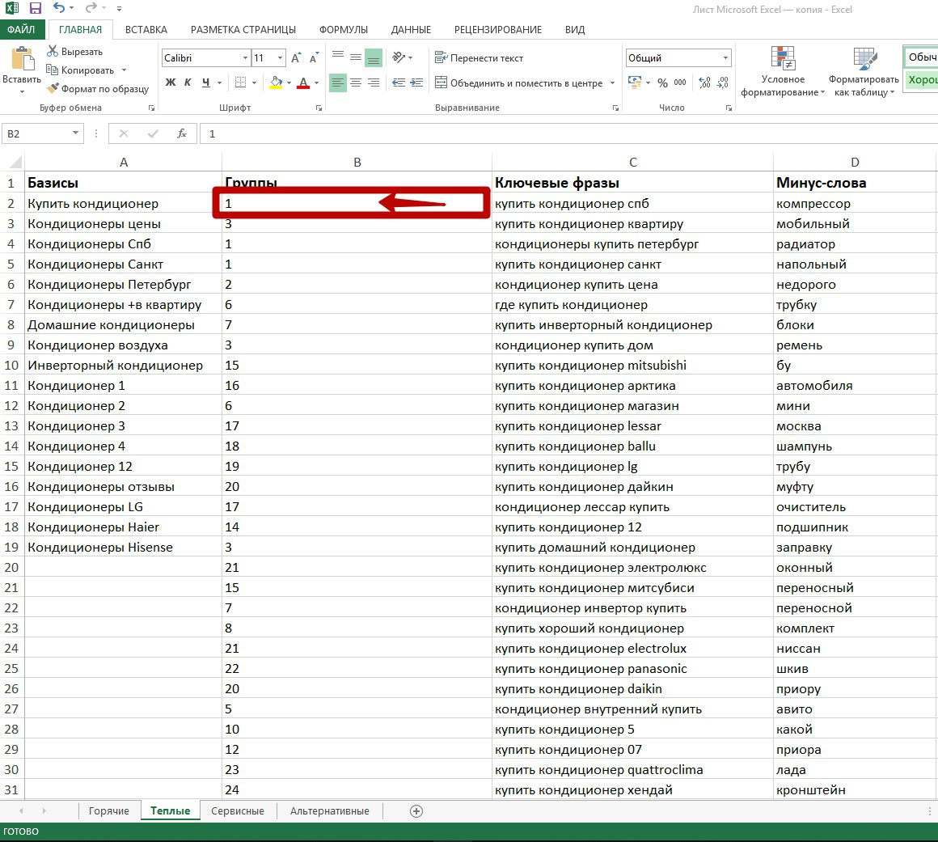The height and width of the screenshot is (842, 938).
Task: Paste using the Вставить clipboard icon
Action: point(22,60)
